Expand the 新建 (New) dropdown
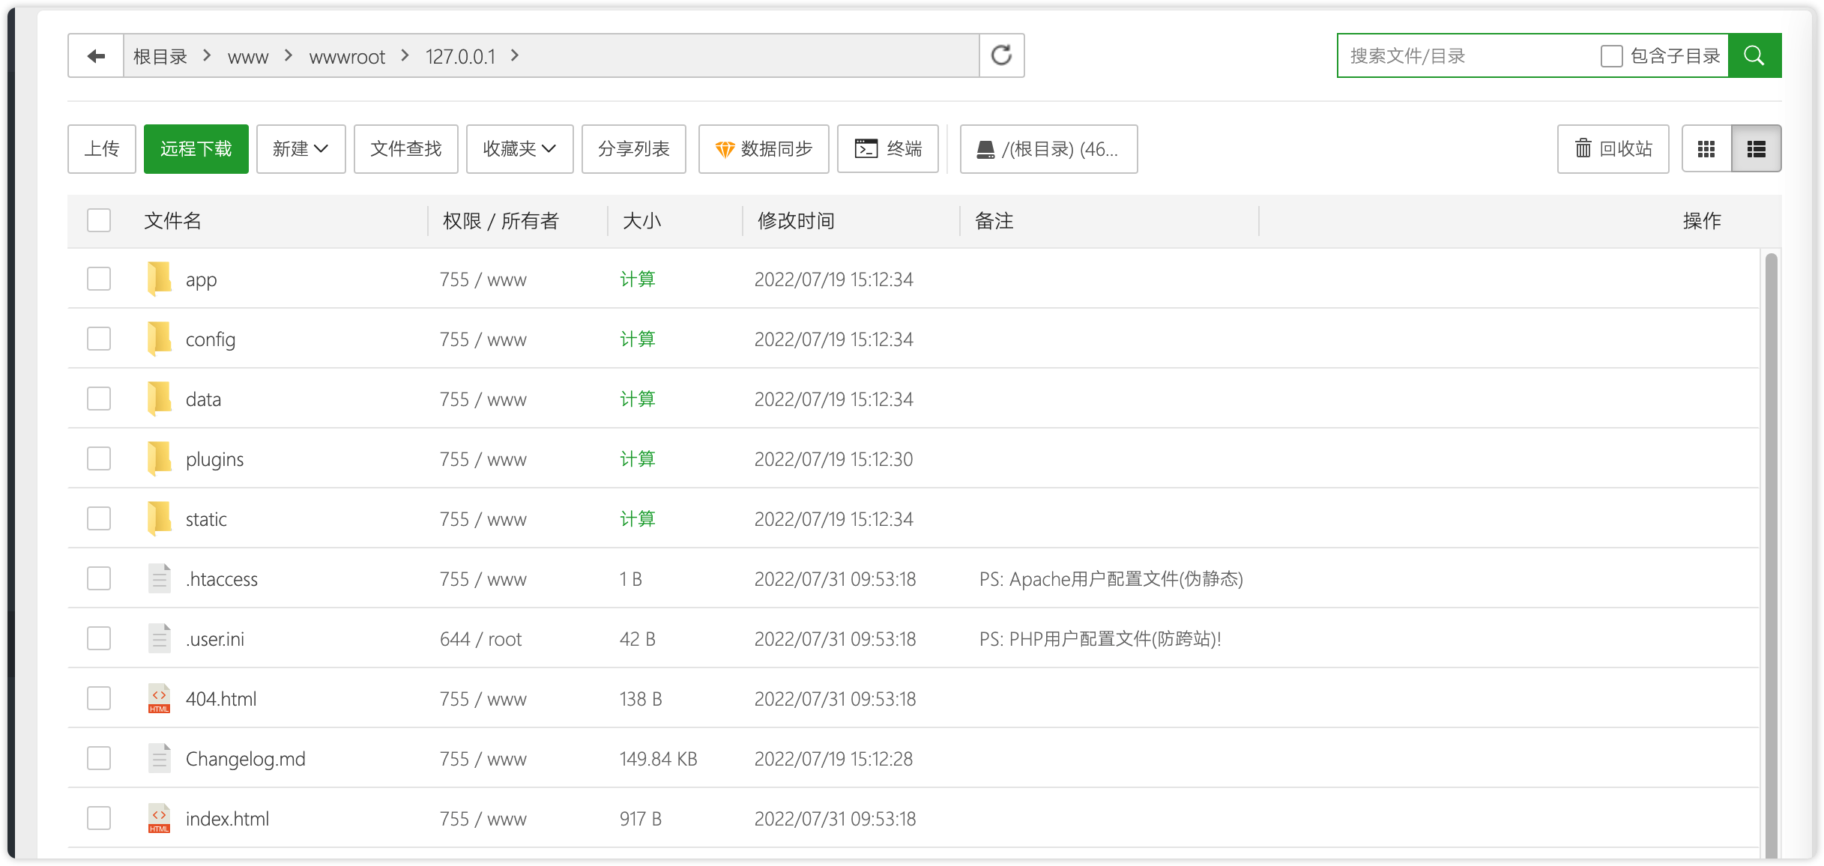The image size is (1824, 866). [x=301, y=149]
